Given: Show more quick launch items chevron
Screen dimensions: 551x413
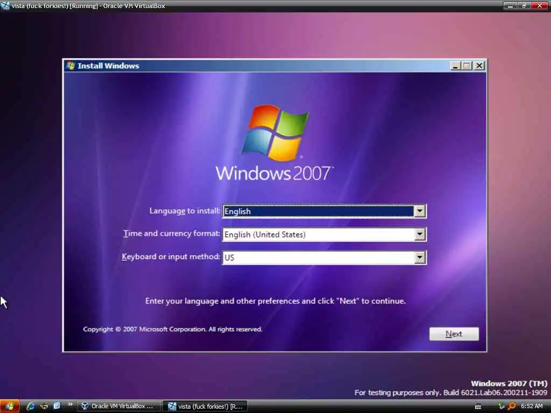Looking at the screenshot, I should (x=70, y=404).
